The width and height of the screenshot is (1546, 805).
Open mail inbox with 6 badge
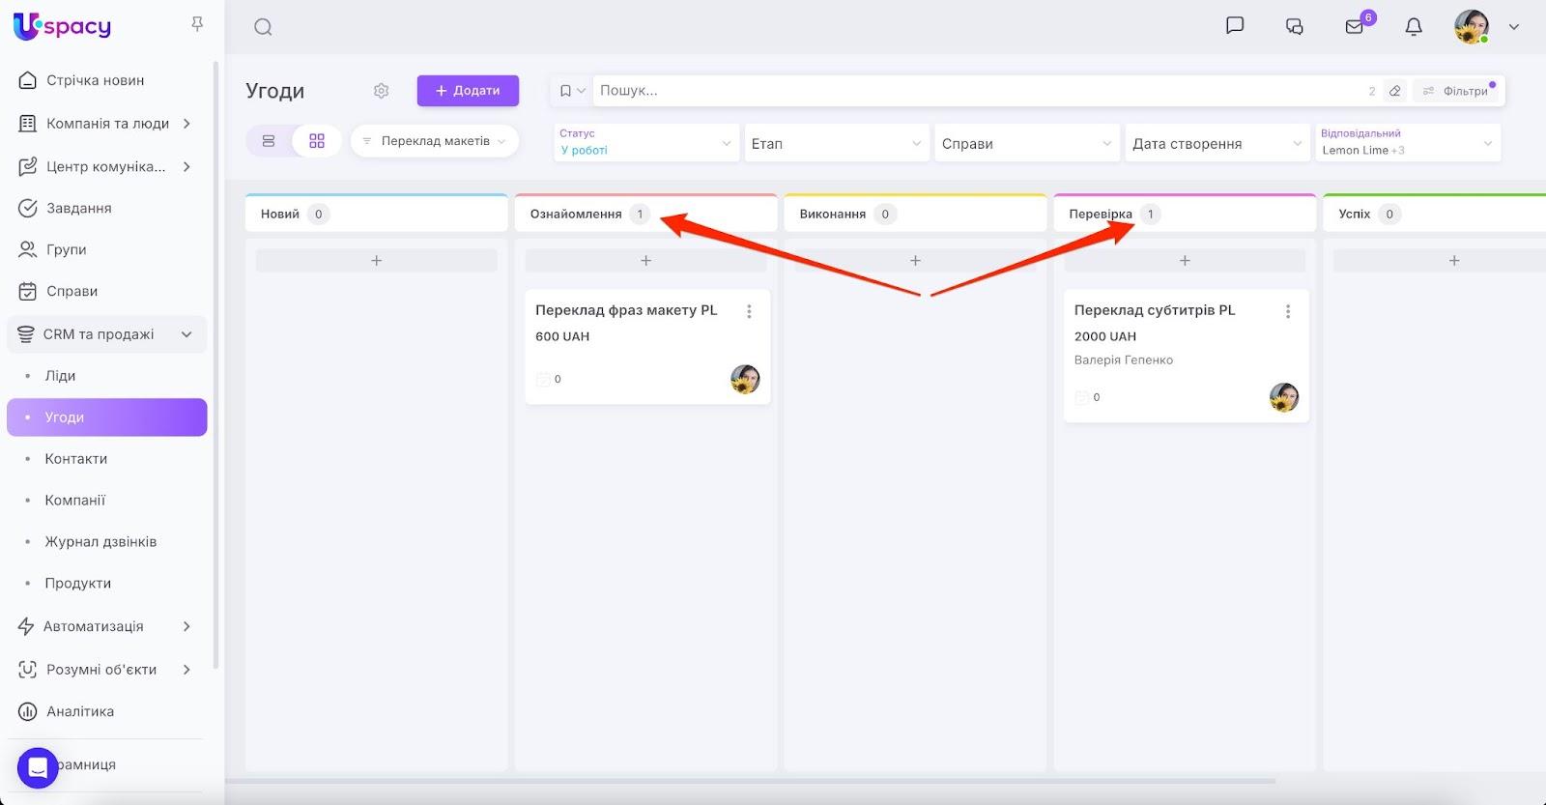(x=1355, y=26)
